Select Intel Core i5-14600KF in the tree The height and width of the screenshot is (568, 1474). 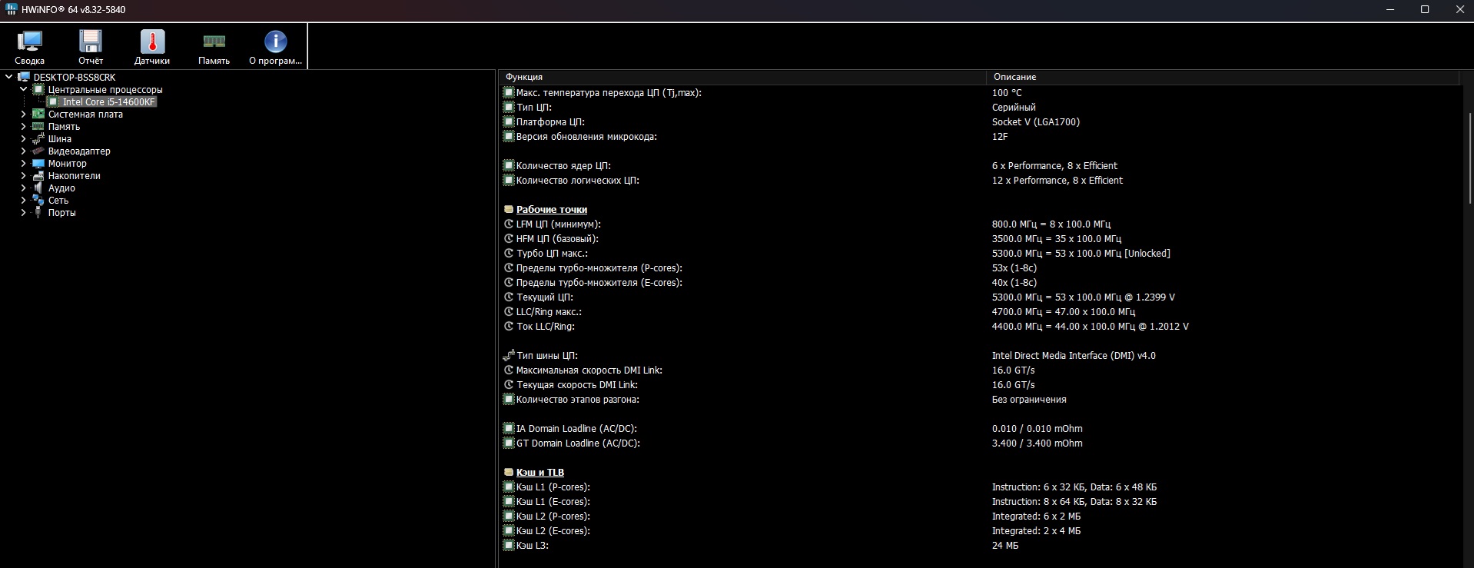[x=109, y=101]
